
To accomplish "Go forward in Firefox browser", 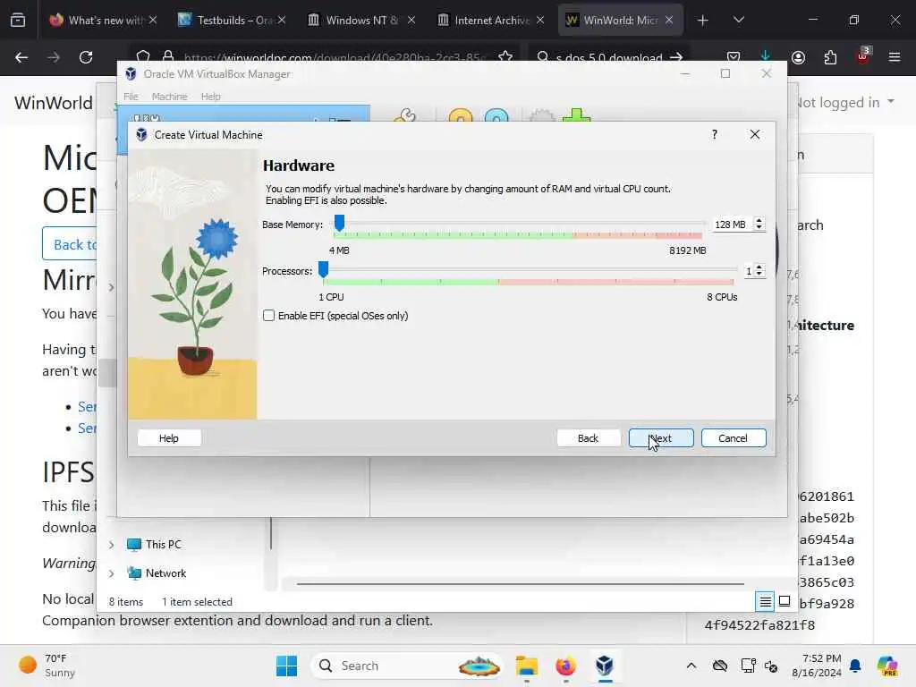I will pos(54,57).
